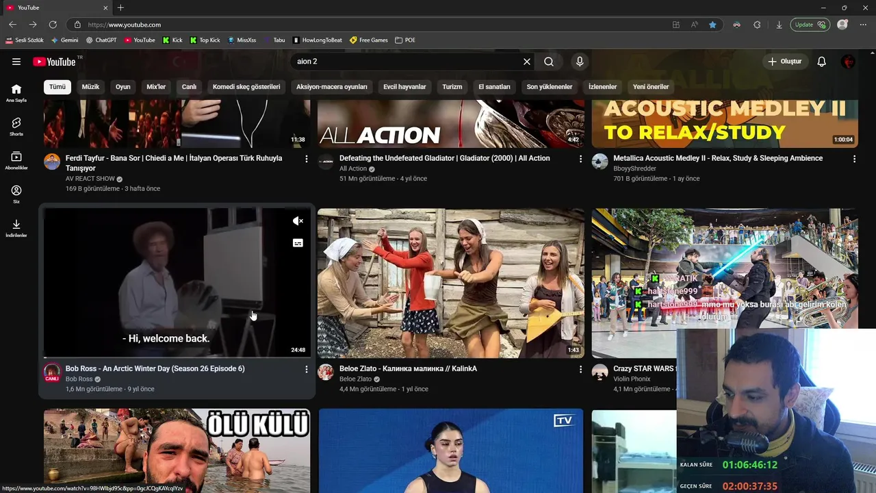
Task: Open options for Metallica Acoustic Medley video
Action: [x=854, y=158]
